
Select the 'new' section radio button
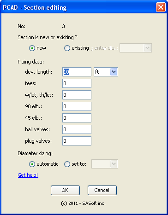pyautogui.click(x=32, y=48)
